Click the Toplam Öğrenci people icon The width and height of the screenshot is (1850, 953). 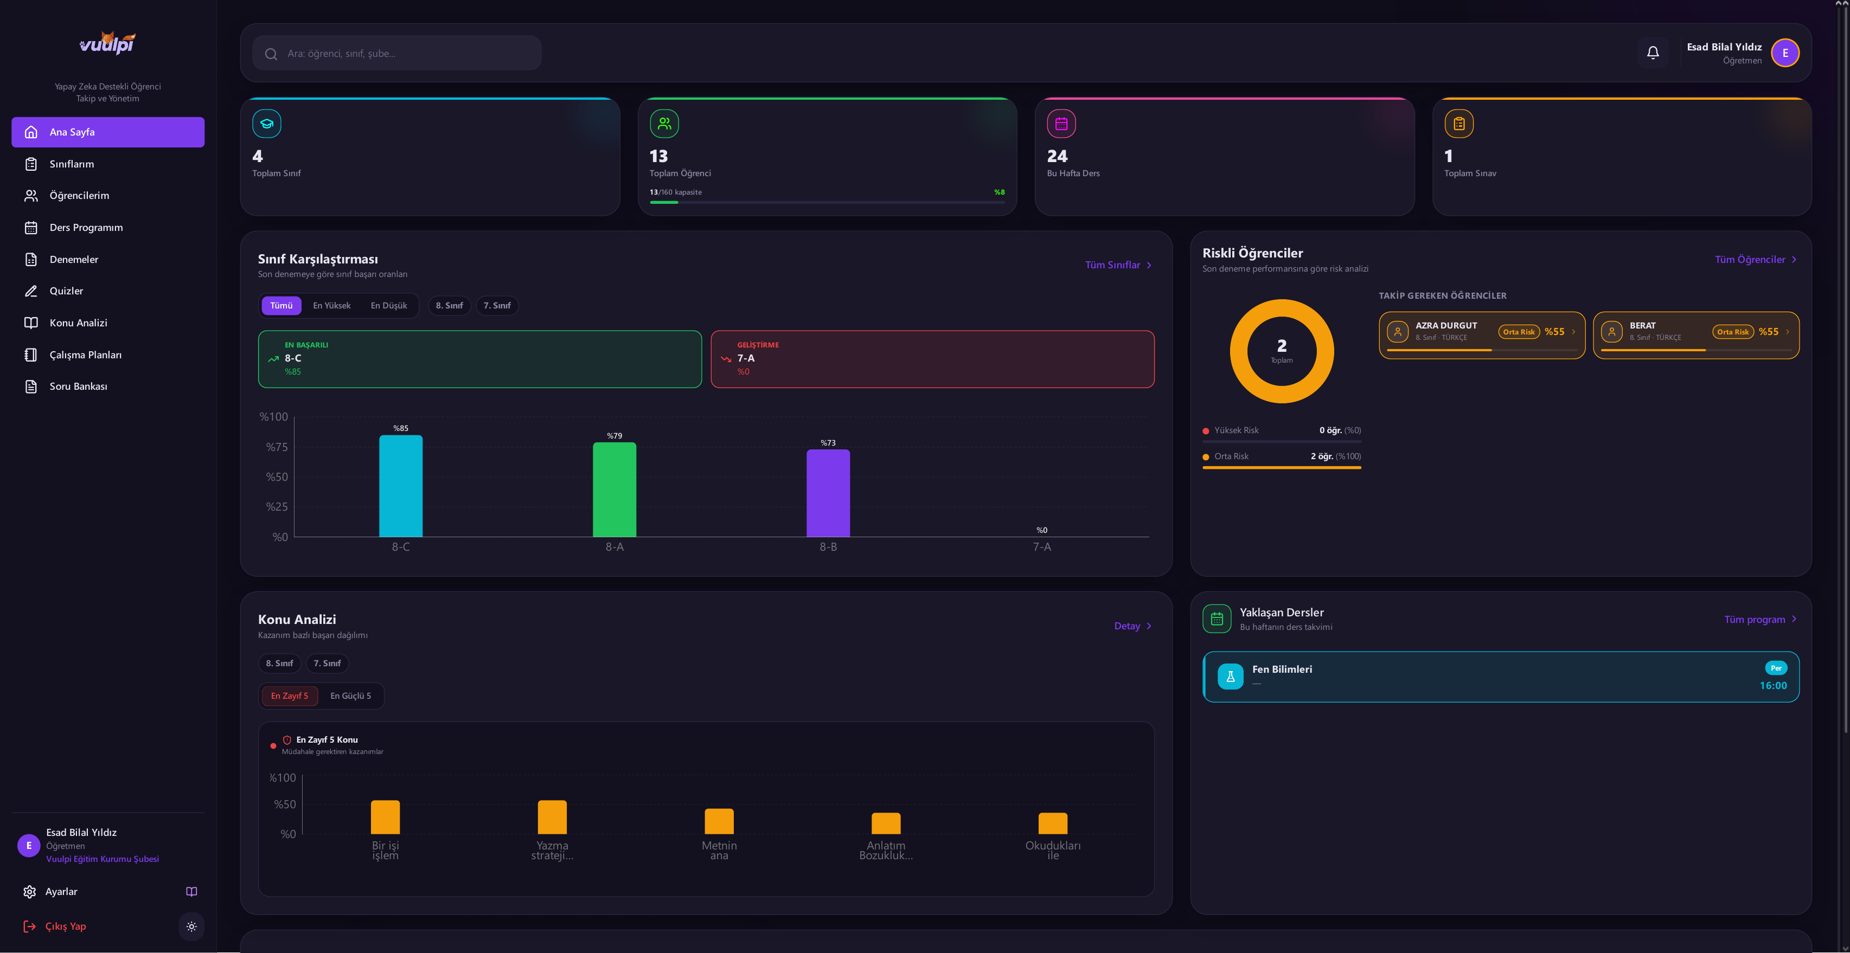click(664, 124)
